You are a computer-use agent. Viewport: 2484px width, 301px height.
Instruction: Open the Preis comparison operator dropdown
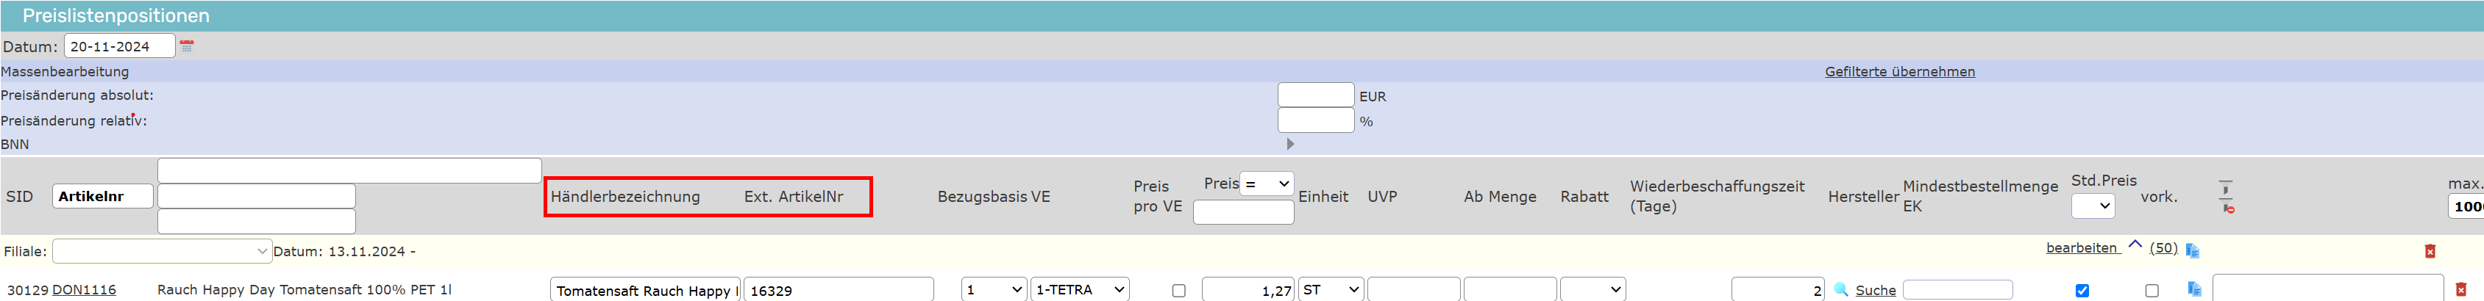(1266, 184)
